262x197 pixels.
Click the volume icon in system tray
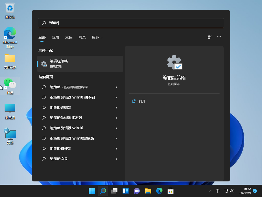232,191
